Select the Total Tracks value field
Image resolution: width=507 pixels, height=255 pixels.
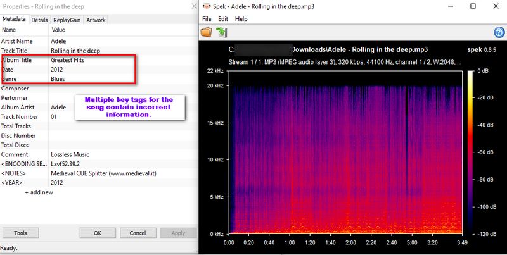coord(123,126)
